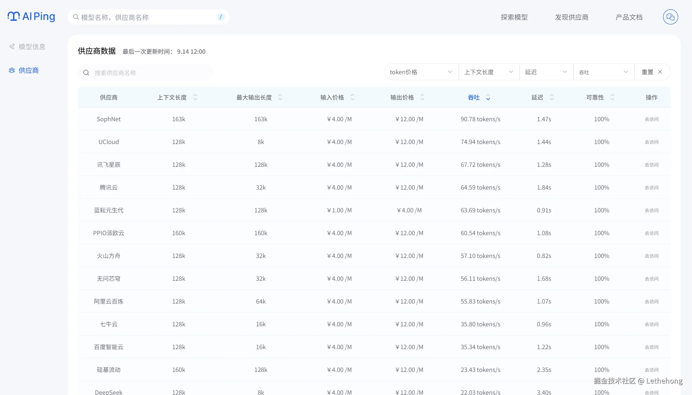Open the WeChat contact icon
This screenshot has height=395, width=692.
click(x=670, y=17)
